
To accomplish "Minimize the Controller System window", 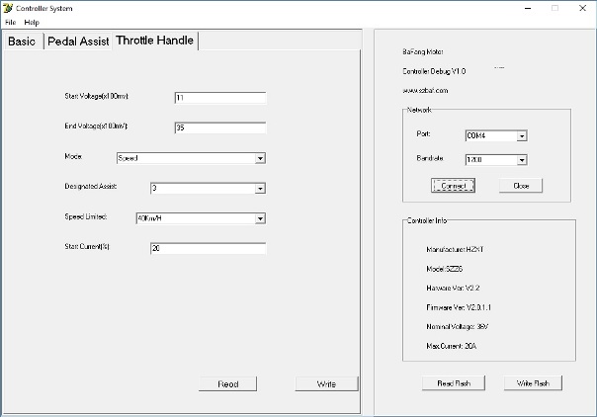I will 528,8.
